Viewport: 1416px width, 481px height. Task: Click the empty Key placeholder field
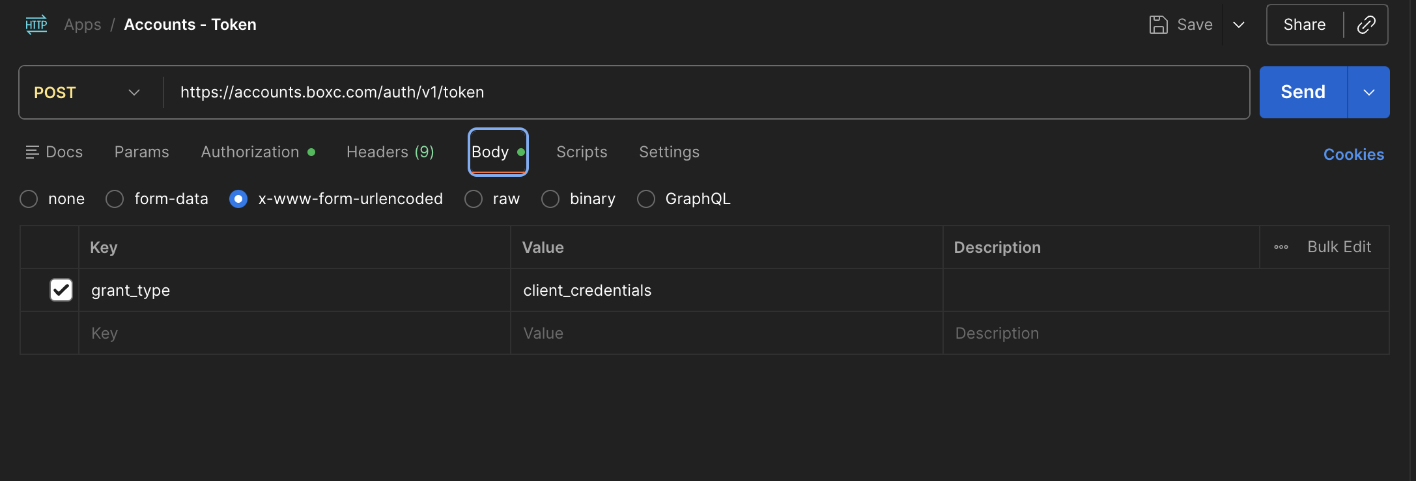294,333
